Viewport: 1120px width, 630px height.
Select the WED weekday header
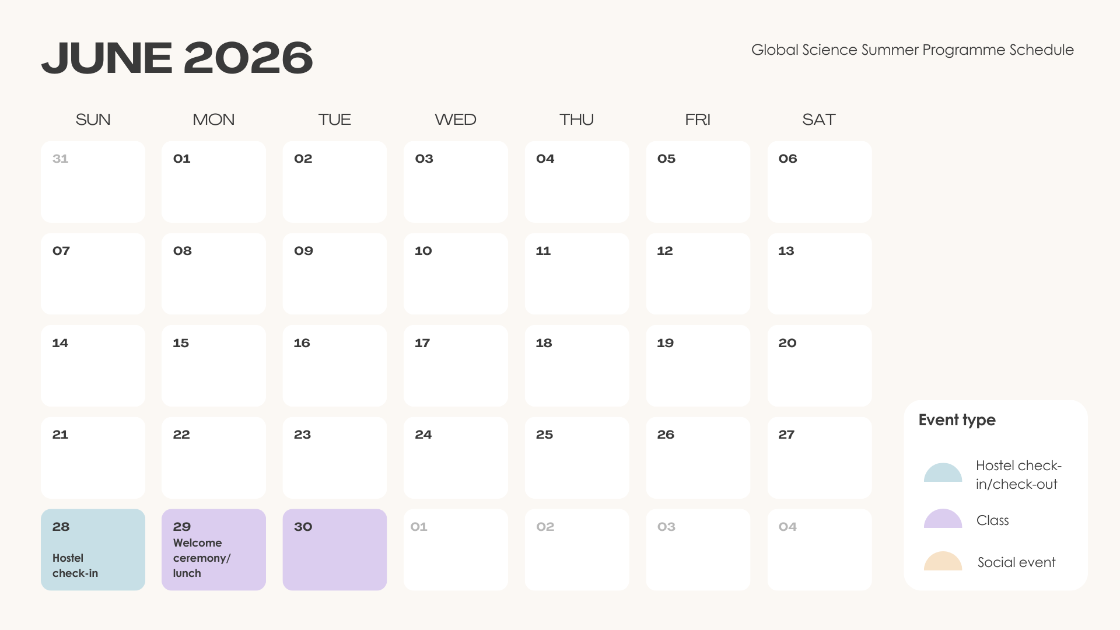[456, 120]
